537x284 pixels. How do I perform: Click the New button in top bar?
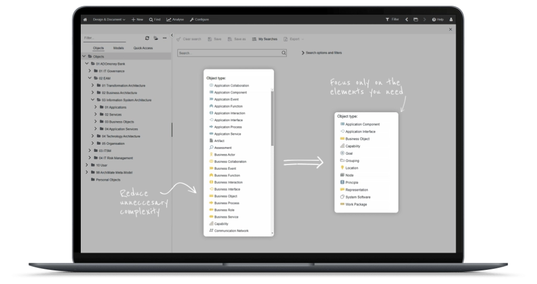[137, 19]
